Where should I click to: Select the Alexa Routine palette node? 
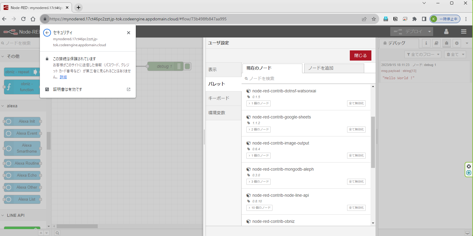click(x=22, y=163)
